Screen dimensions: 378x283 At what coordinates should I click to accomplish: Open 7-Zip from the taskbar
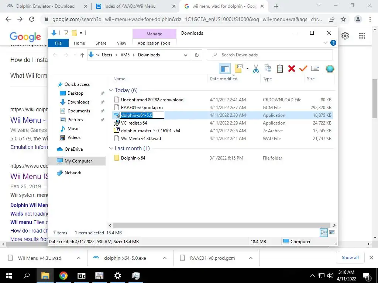point(82,276)
